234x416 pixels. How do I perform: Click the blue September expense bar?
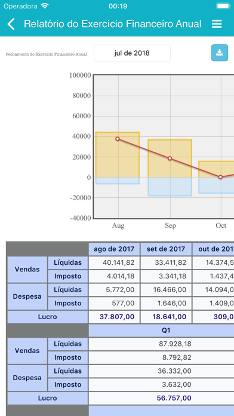point(170,186)
